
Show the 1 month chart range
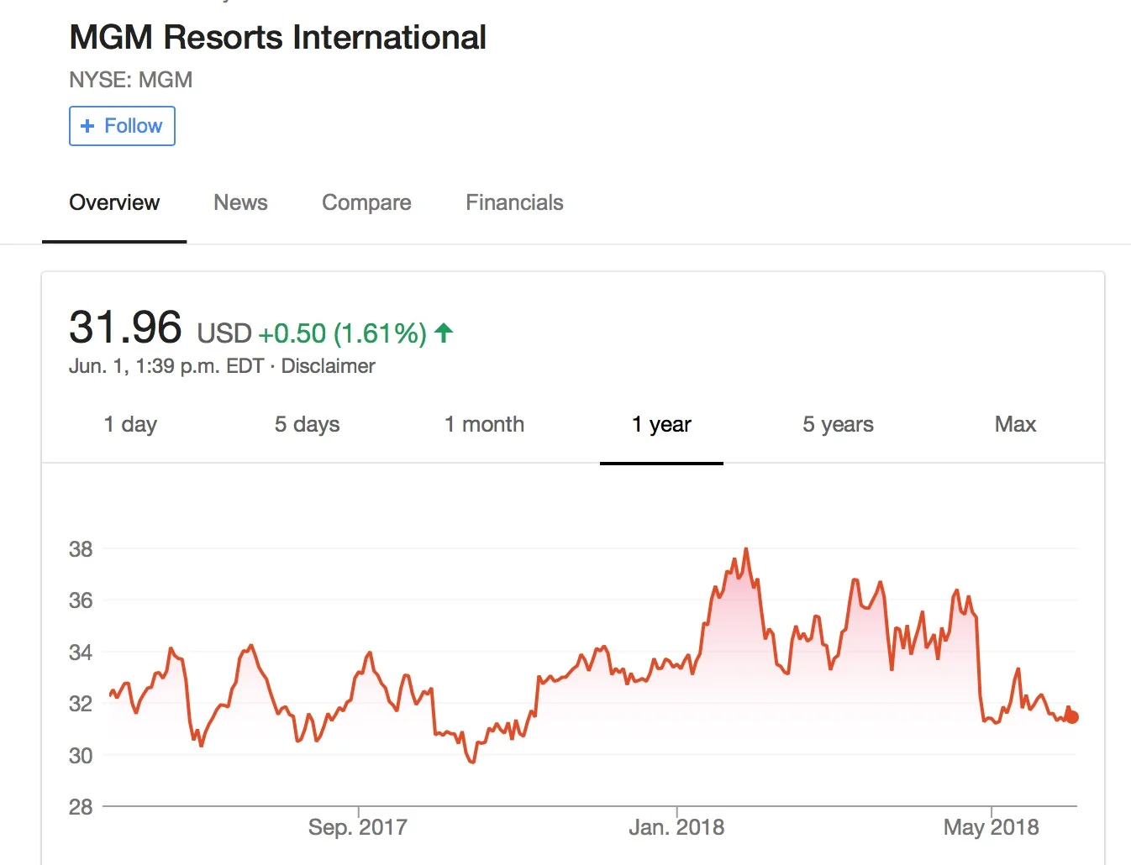tap(484, 424)
